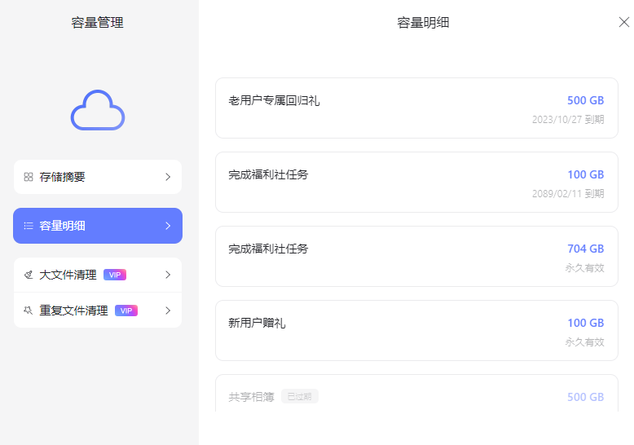Click the 2023/10/27 到期 expiry text
This screenshot has height=445, width=634.
(568, 119)
